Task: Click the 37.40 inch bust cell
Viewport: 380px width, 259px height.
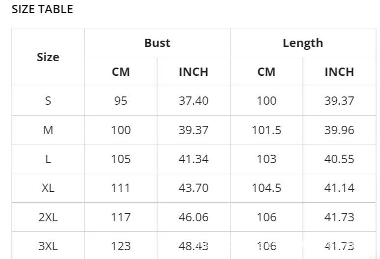Action: [x=193, y=101]
